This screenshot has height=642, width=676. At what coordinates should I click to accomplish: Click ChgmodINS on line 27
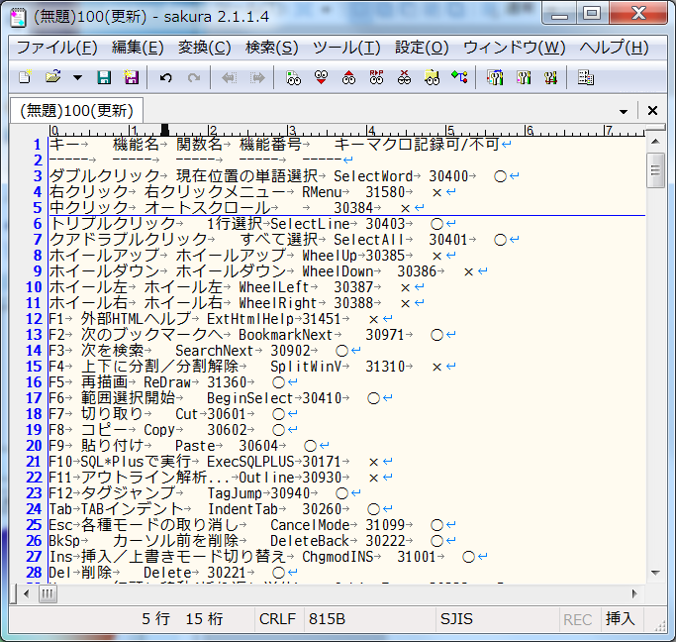tap(338, 557)
